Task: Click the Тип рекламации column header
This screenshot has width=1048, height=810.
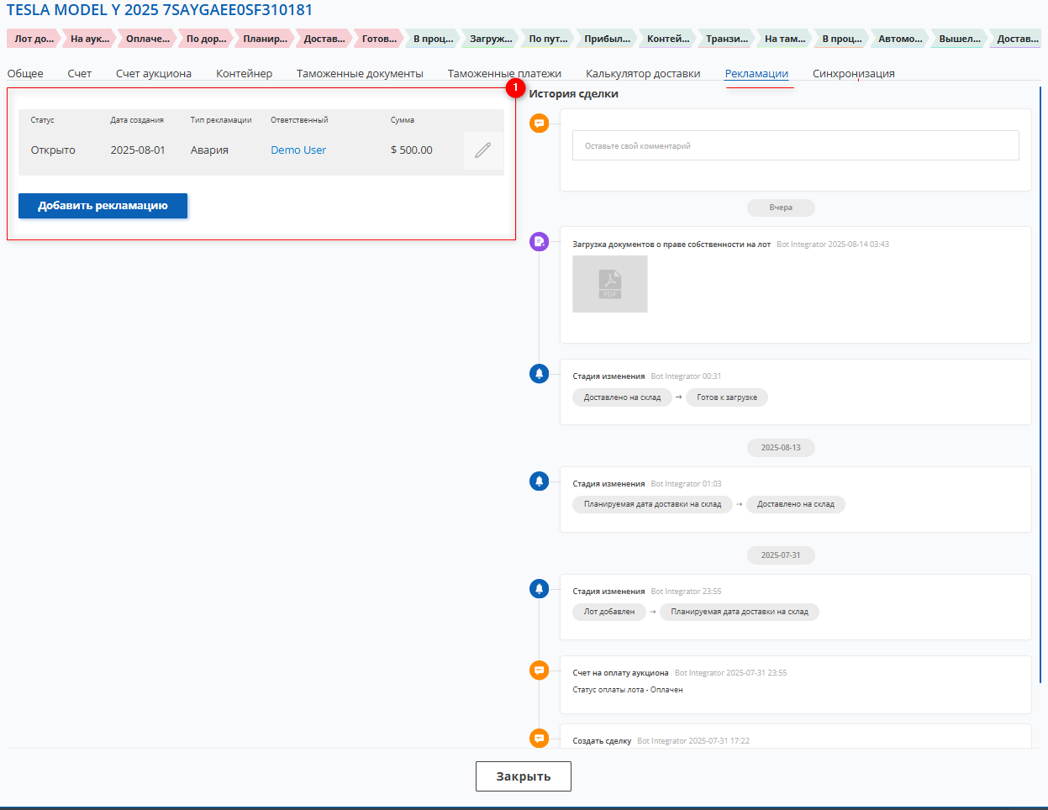Action: pos(221,120)
